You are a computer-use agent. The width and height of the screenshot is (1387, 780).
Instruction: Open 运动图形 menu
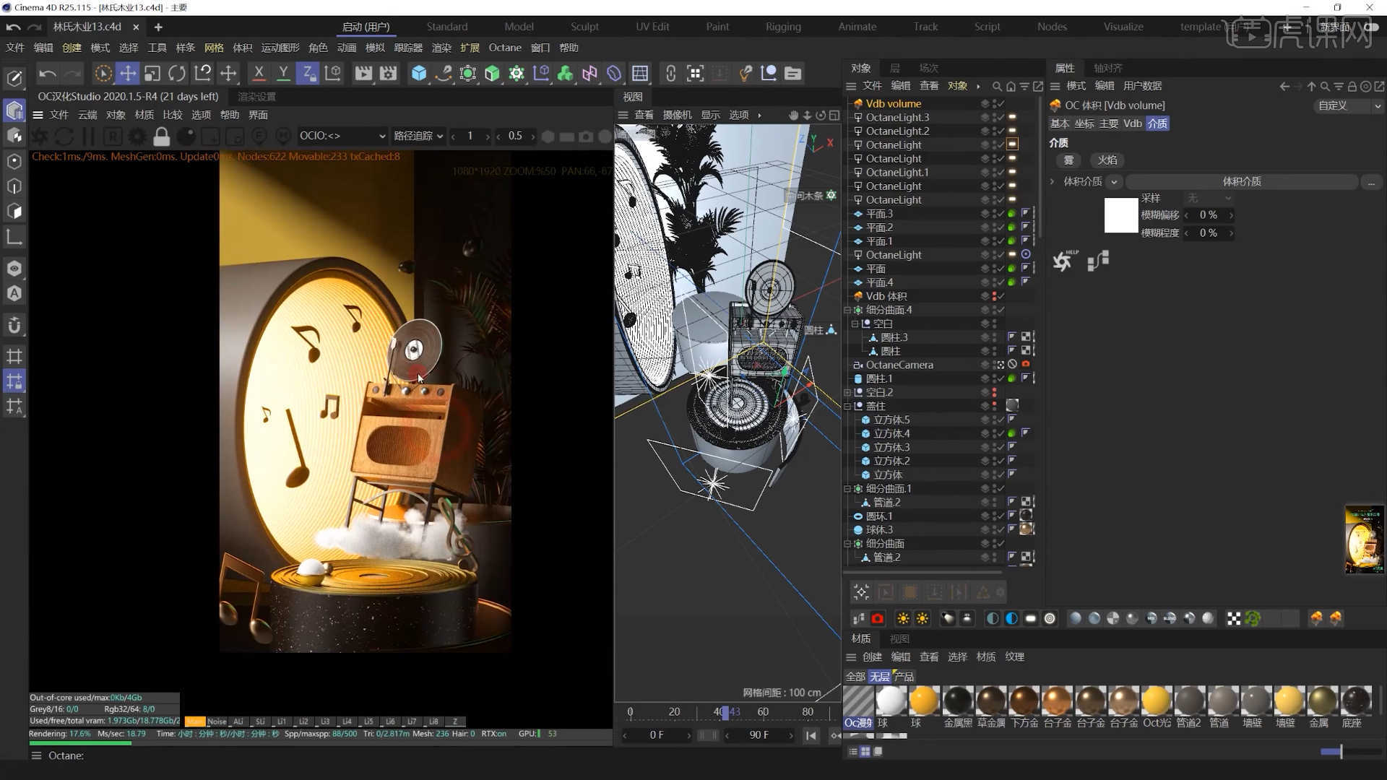[280, 48]
